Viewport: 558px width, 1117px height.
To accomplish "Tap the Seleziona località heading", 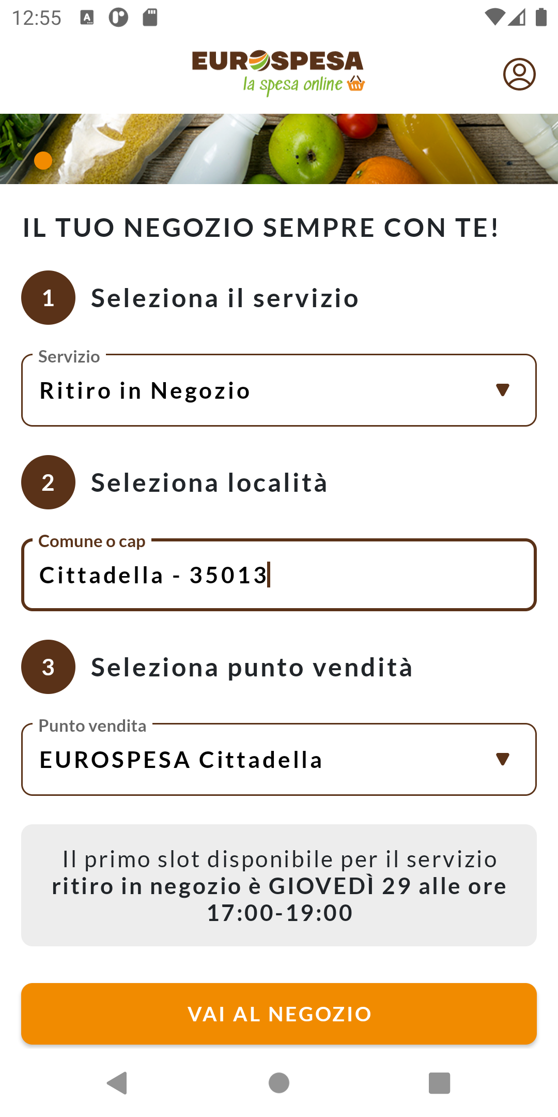I will (x=209, y=483).
